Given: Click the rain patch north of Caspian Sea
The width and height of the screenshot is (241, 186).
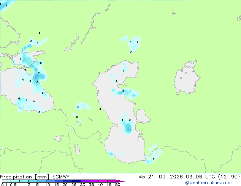Looking at the screenshot, I should tap(134, 43).
